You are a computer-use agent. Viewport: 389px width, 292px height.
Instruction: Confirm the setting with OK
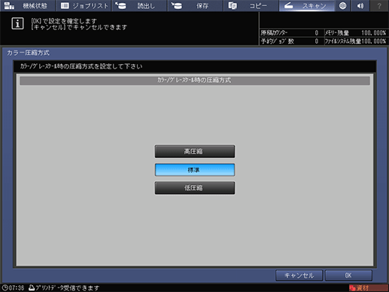click(x=348, y=275)
